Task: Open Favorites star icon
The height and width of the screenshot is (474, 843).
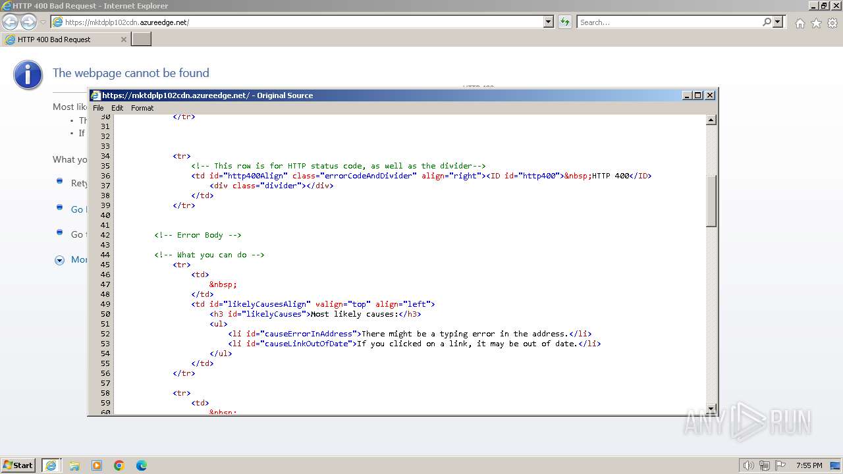Action: (816, 23)
